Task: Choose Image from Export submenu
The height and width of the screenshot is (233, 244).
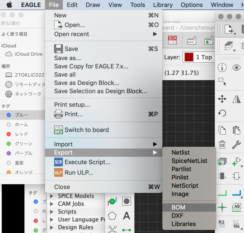Action: tap(189, 194)
